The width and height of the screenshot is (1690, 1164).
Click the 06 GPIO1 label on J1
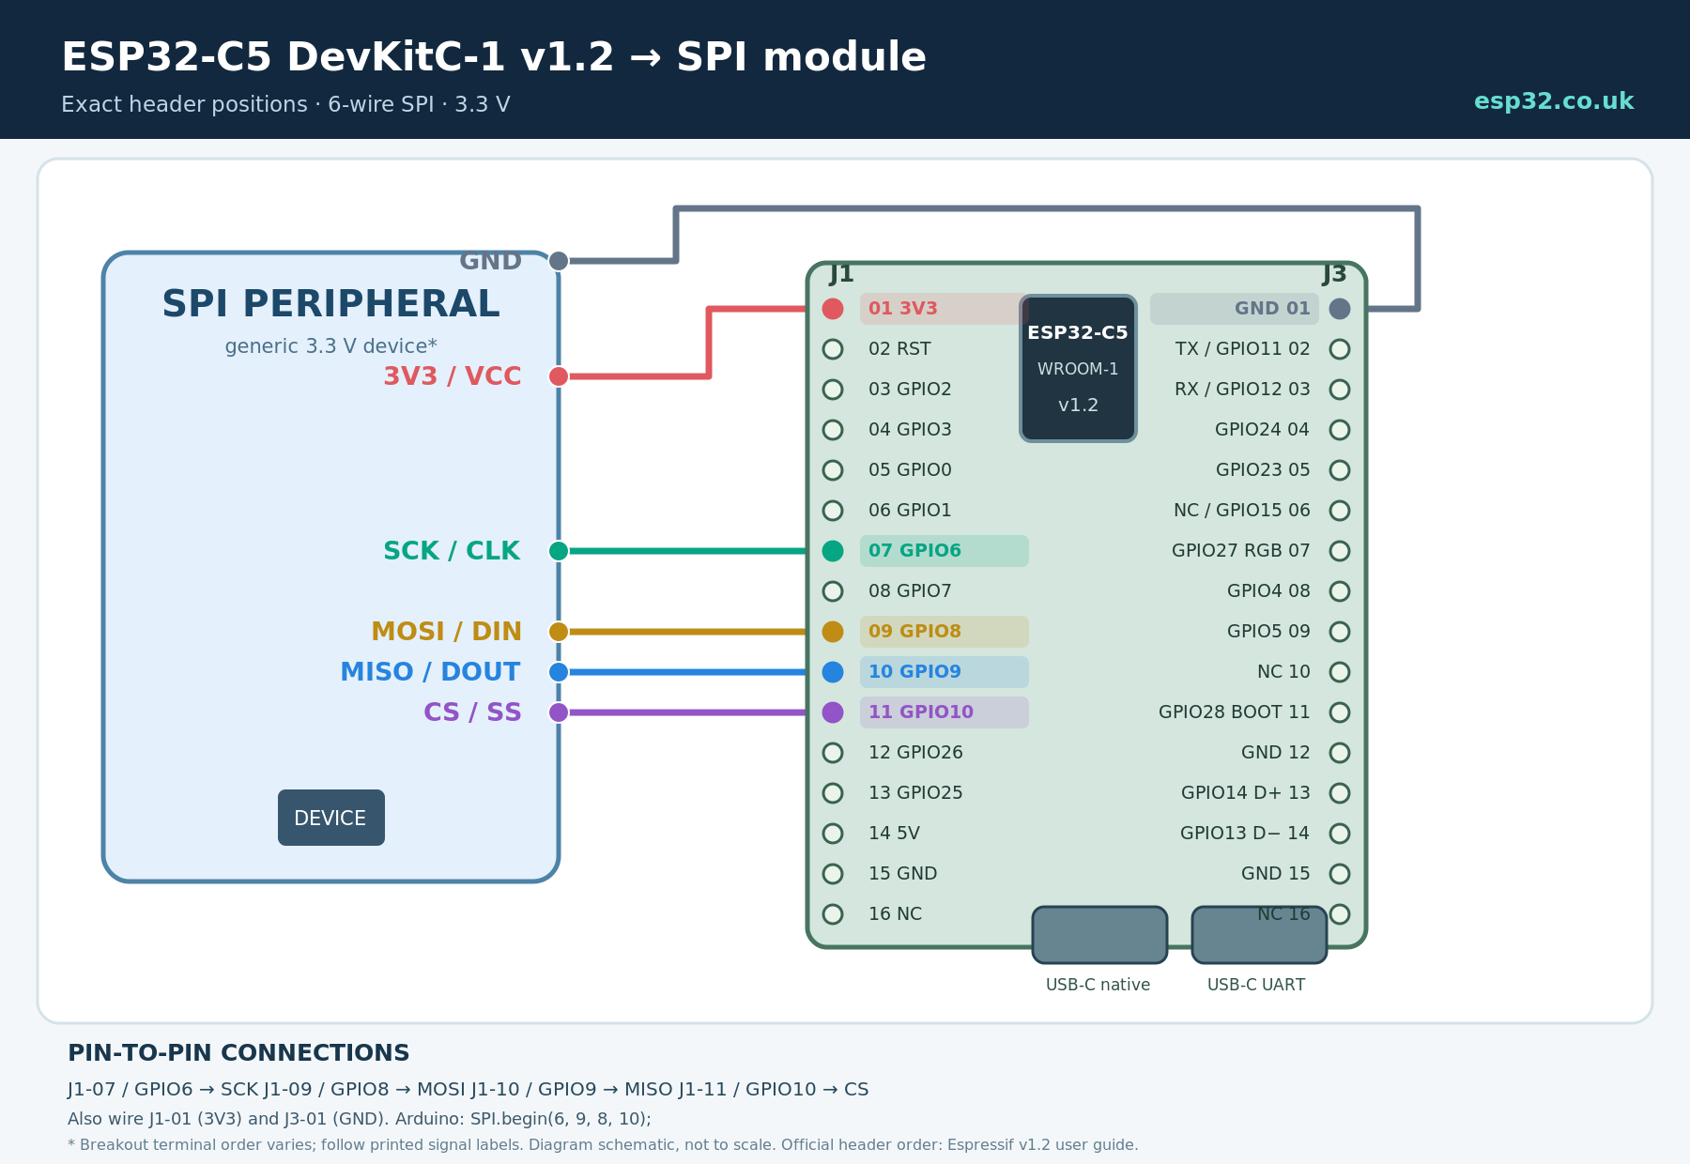coord(910,511)
